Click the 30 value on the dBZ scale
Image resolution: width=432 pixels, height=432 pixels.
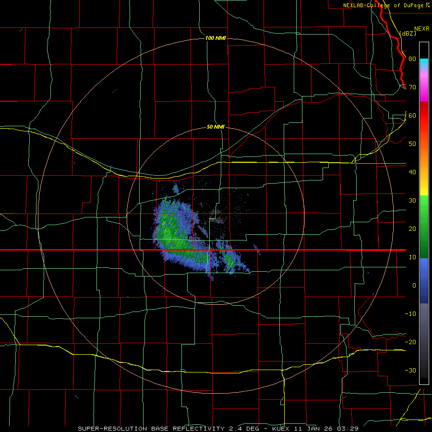[x=412, y=201]
